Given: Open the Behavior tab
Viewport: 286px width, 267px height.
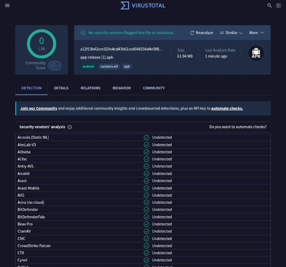Looking at the screenshot, I should pyautogui.click(x=122, y=88).
